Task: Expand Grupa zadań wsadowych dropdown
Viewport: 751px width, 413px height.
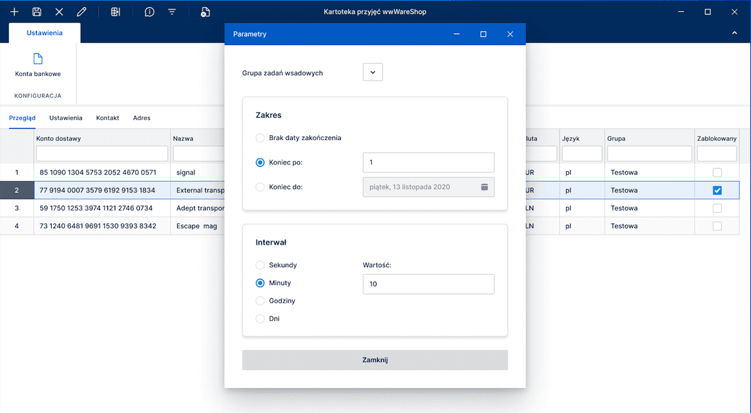Action: (x=372, y=73)
